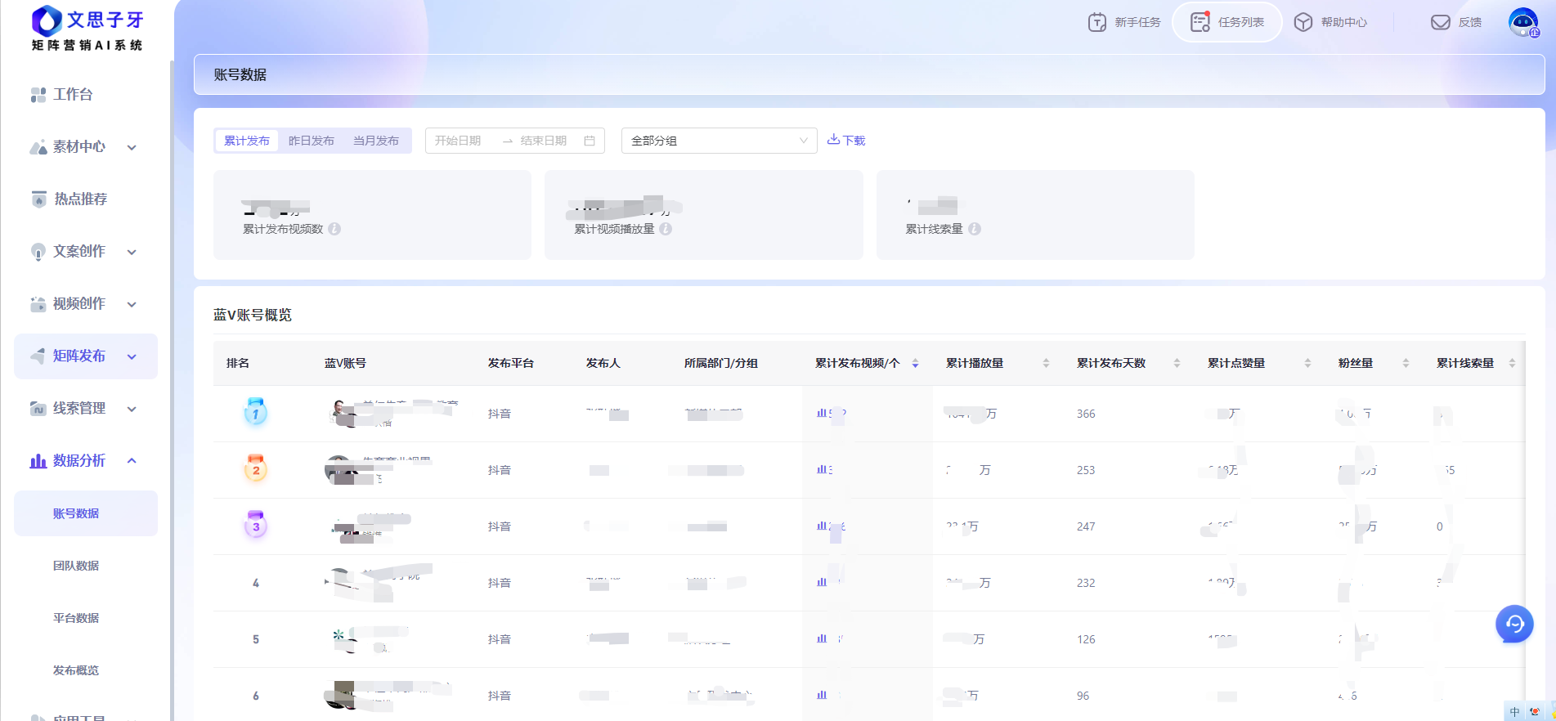Viewport: 1556px width, 721px height.
Task: Click 抖音 platform cell in rank 5 row
Action: coord(500,639)
